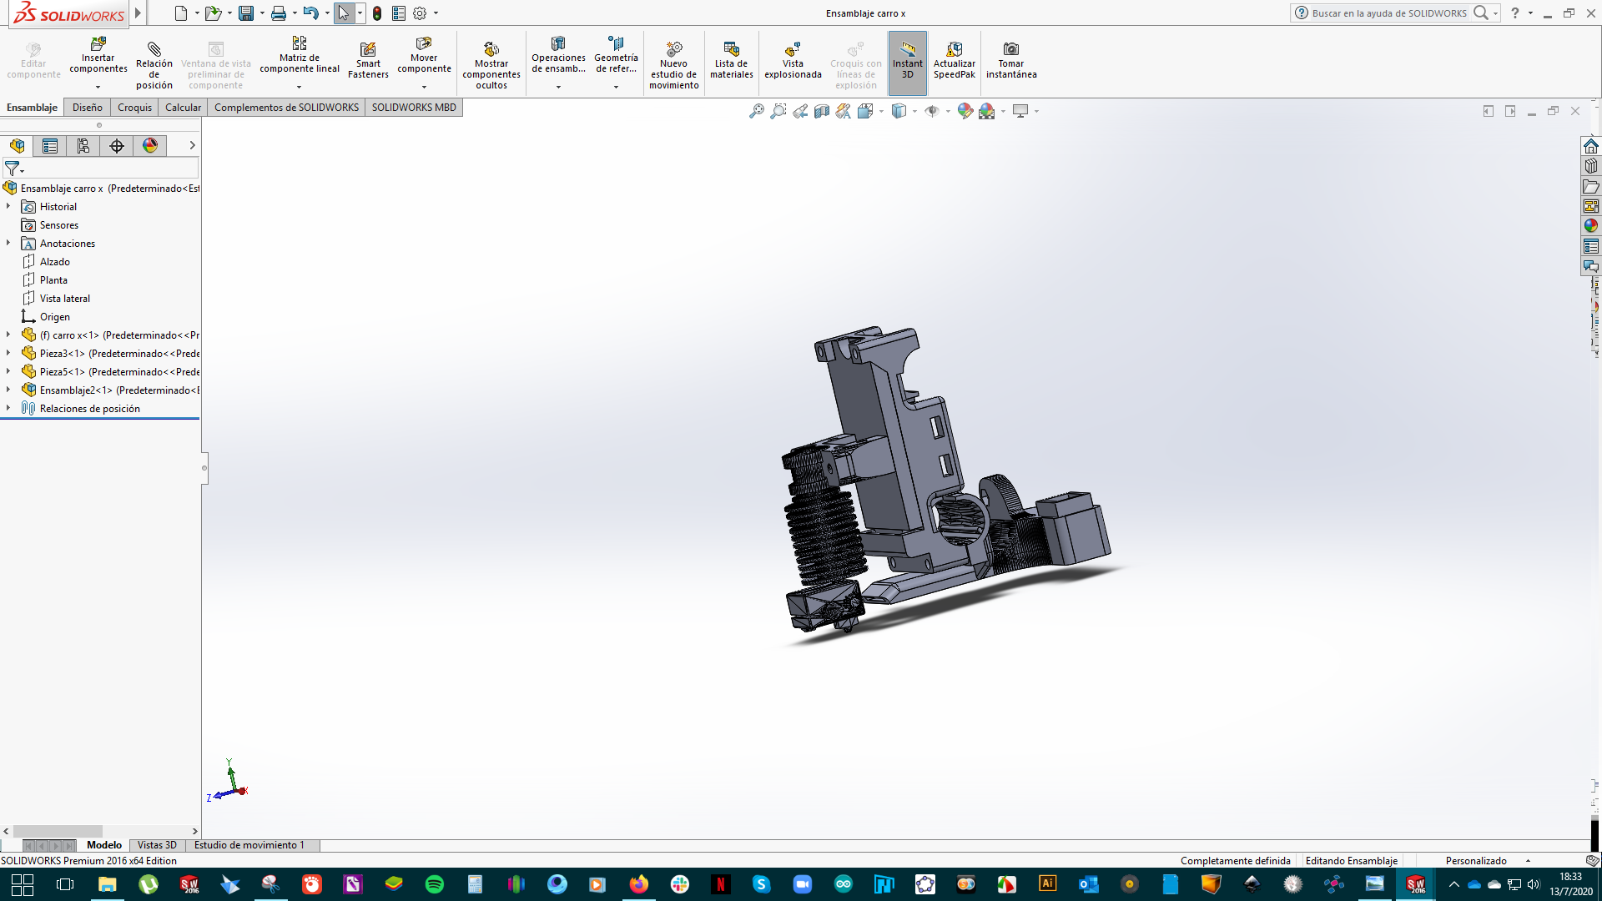Screen dimensions: 1602x901
Task: Click the Insertar componentes icon
Action: tap(98, 43)
